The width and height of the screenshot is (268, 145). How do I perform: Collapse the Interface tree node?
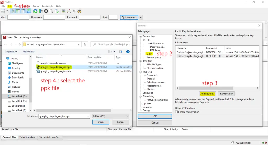pos(141,72)
